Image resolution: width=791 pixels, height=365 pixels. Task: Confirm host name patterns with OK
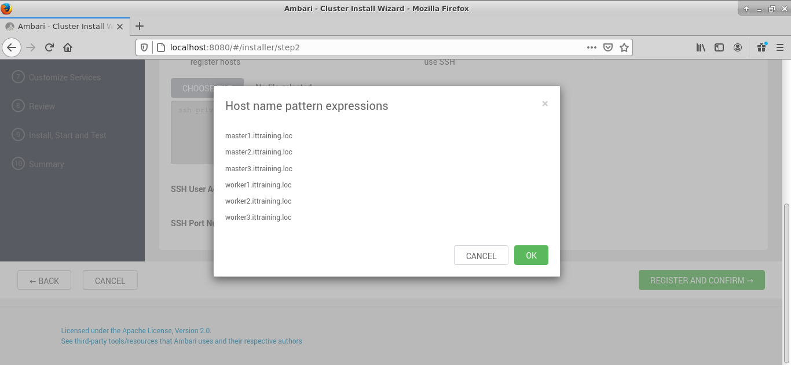[531, 255]
